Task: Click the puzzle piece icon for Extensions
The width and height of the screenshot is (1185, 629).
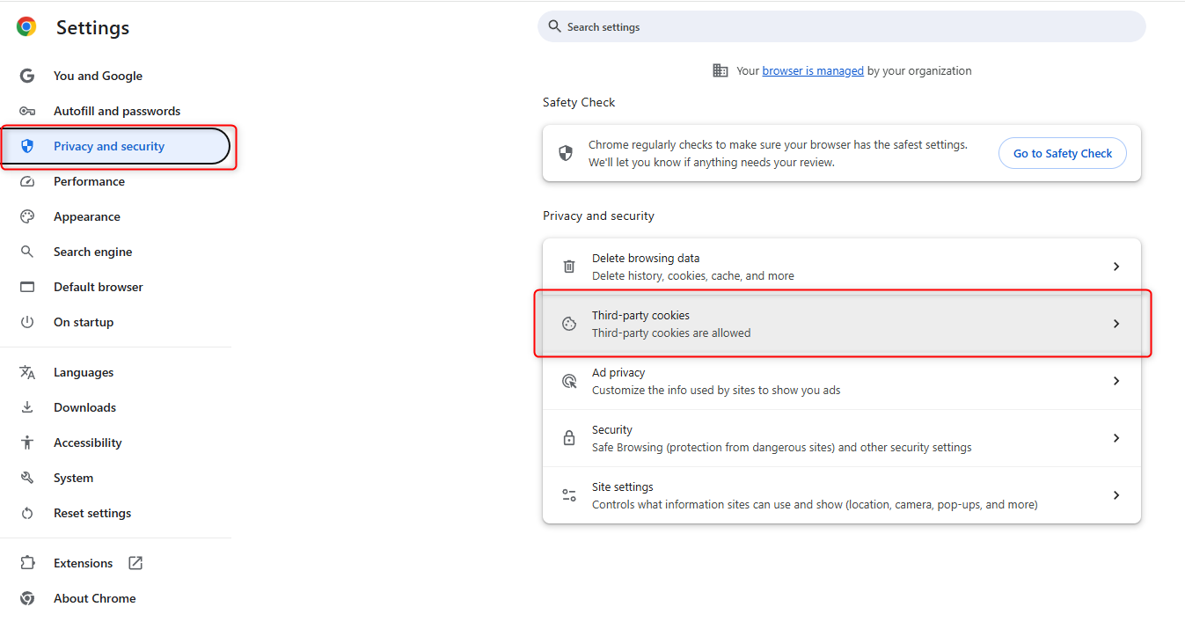Action: [27, 563]
